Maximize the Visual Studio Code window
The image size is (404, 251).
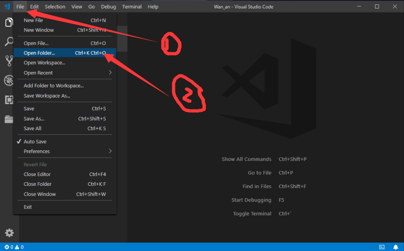(x=376, y=7)
